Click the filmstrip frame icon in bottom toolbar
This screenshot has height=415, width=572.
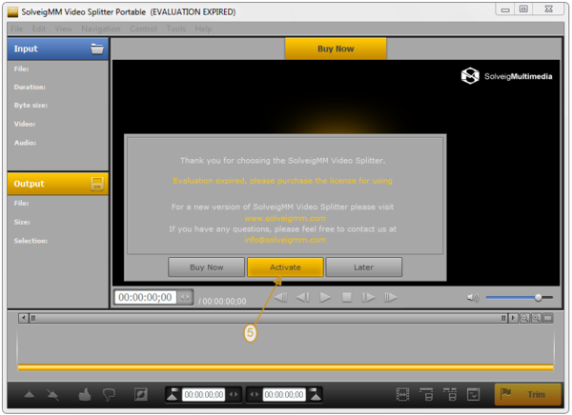[402, 395]
